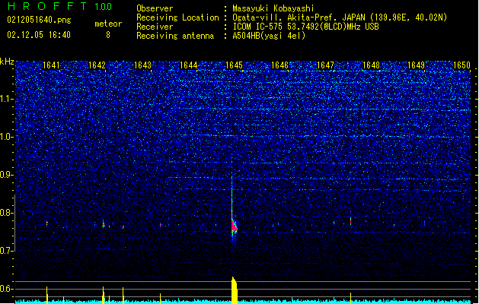Click the 1648 time axis label
This screenshot has height=304, width=479.
point(371,65)
